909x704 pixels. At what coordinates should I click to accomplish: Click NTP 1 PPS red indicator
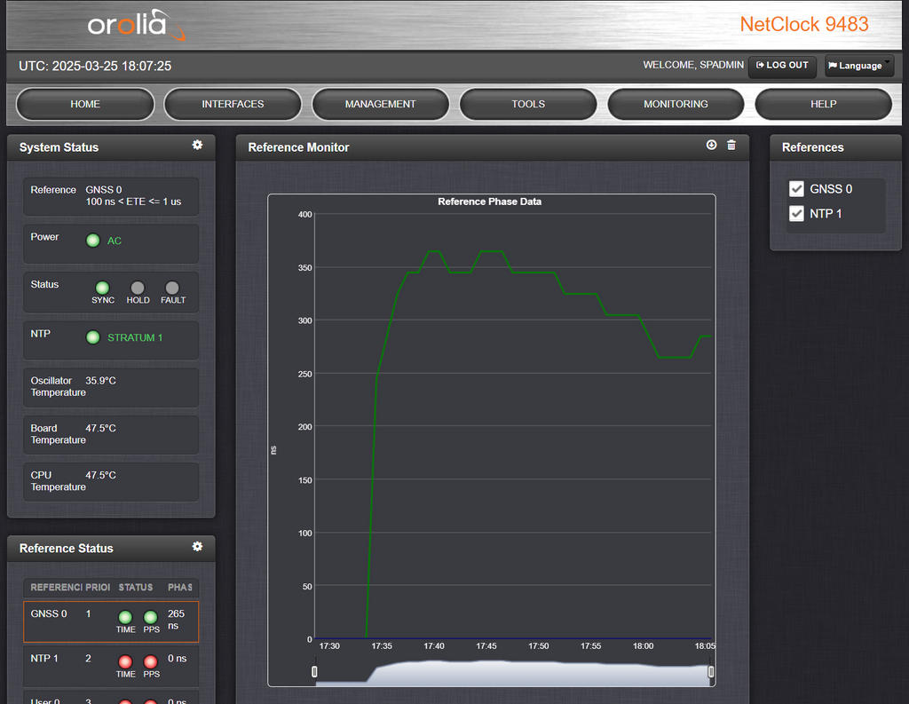pyautogui.click(x=151, y=661)
